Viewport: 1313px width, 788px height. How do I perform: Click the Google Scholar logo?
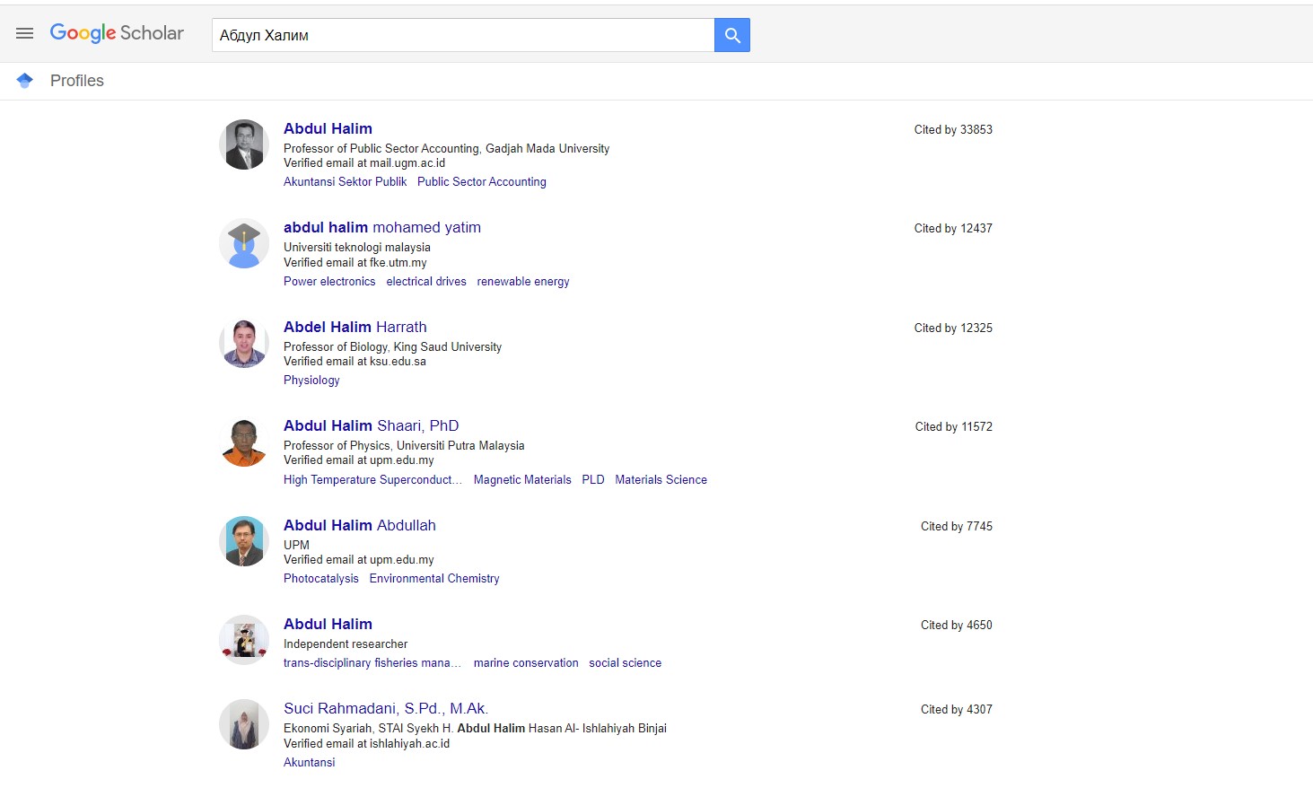[x=117, y=33]
